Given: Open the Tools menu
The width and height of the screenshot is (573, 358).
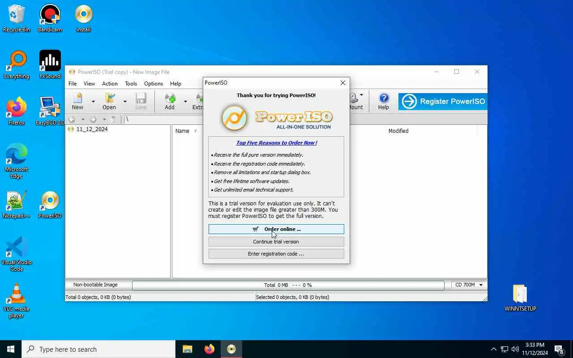Looking at the screenshot, I should click(x=131, y=84).
